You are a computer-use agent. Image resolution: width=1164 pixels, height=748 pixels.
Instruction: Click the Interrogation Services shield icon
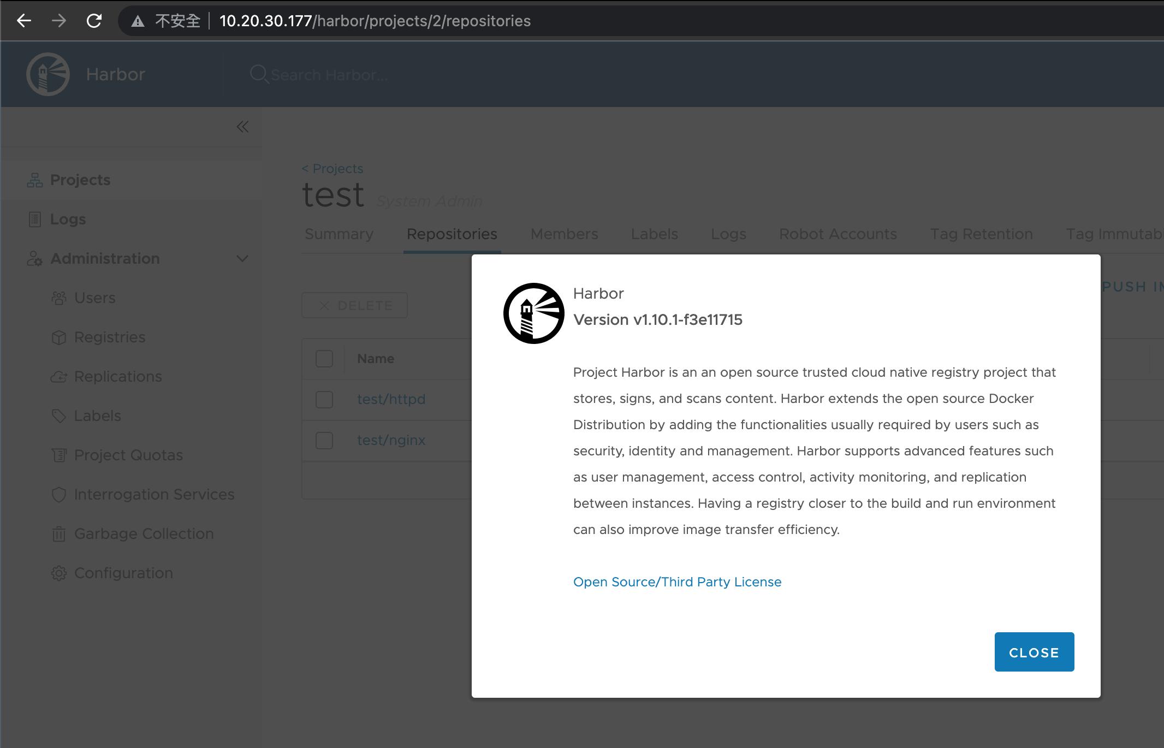59,495
